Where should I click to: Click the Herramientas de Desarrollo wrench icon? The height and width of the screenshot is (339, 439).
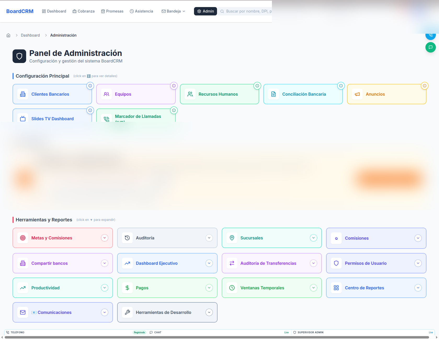coord(127,312)
